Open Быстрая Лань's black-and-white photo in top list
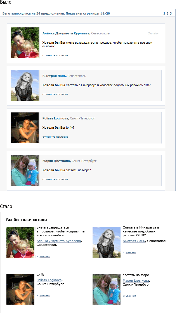Screen dimensions: 177x313 [x=25, y=85]
